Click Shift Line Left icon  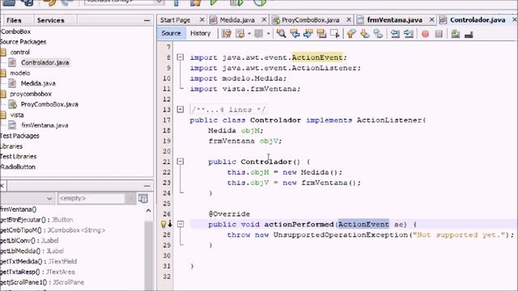point(395,34)
